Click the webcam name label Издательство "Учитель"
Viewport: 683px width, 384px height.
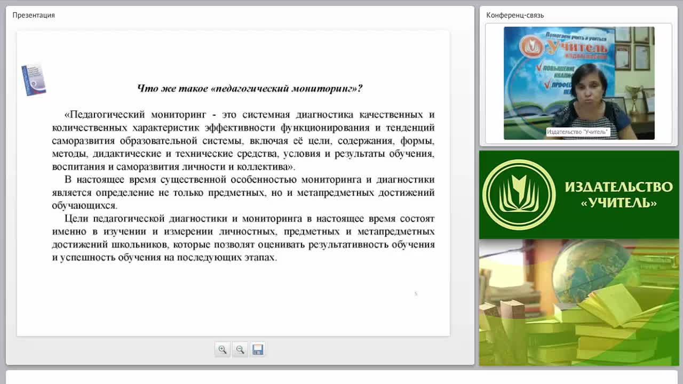click(578, 132)
